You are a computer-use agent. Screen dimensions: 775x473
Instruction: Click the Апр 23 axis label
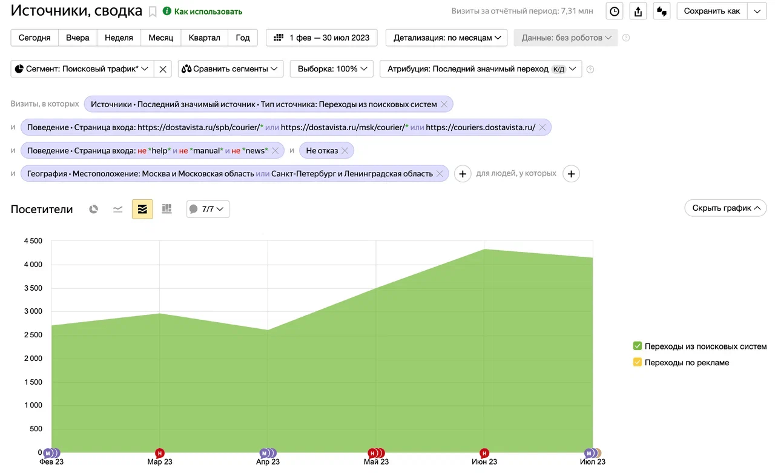click(x=268, y=462)
